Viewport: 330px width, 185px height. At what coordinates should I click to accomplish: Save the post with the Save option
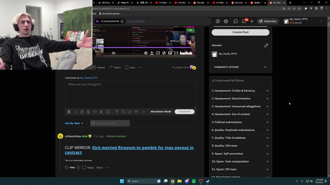[x=130, y=67]
